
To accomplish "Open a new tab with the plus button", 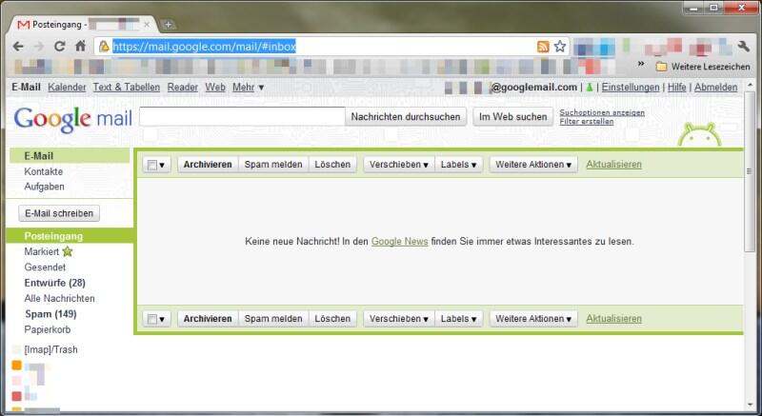I will click(168, 24).
